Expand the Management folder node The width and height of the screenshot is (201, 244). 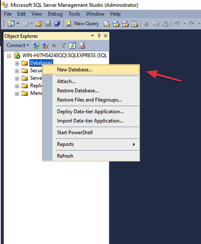coord(17,93)
